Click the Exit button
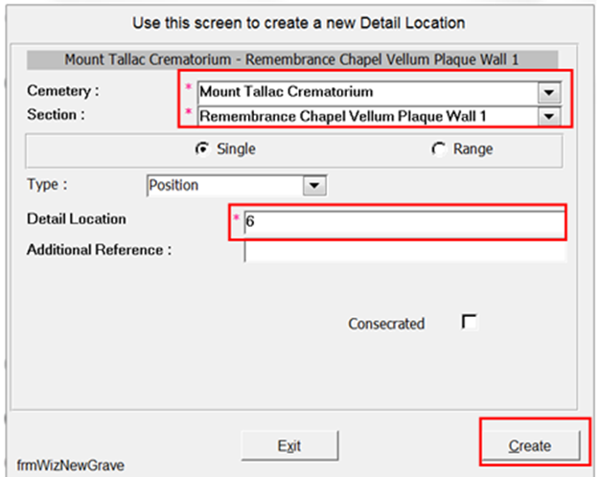Viewport: 599px width, 477px height. tap(289, 445)
